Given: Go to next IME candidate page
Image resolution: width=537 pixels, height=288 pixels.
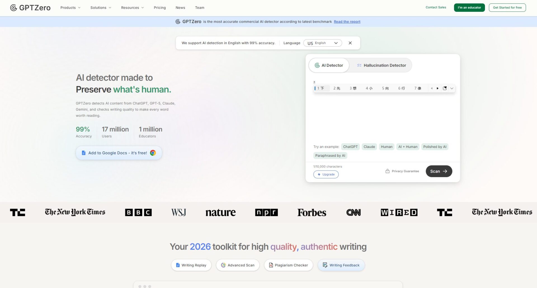Looking at the screenshot, I should tap(438, 88).
